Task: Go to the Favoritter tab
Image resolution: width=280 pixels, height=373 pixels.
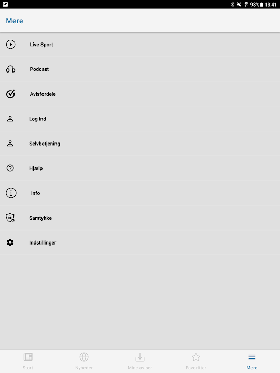Action: point(196,362)
